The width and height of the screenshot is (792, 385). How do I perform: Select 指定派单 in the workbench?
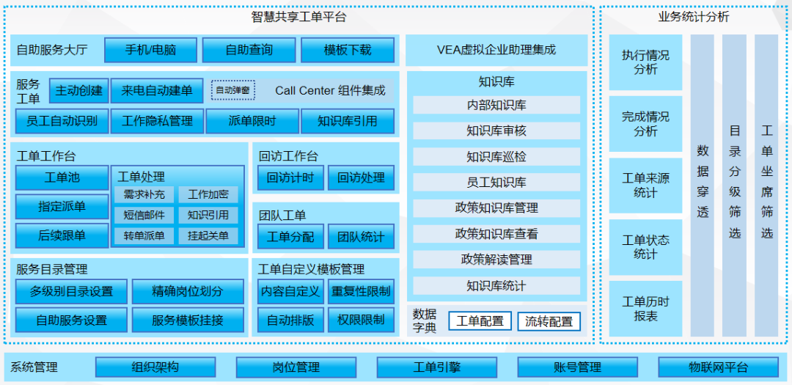(x=62, y=207)
